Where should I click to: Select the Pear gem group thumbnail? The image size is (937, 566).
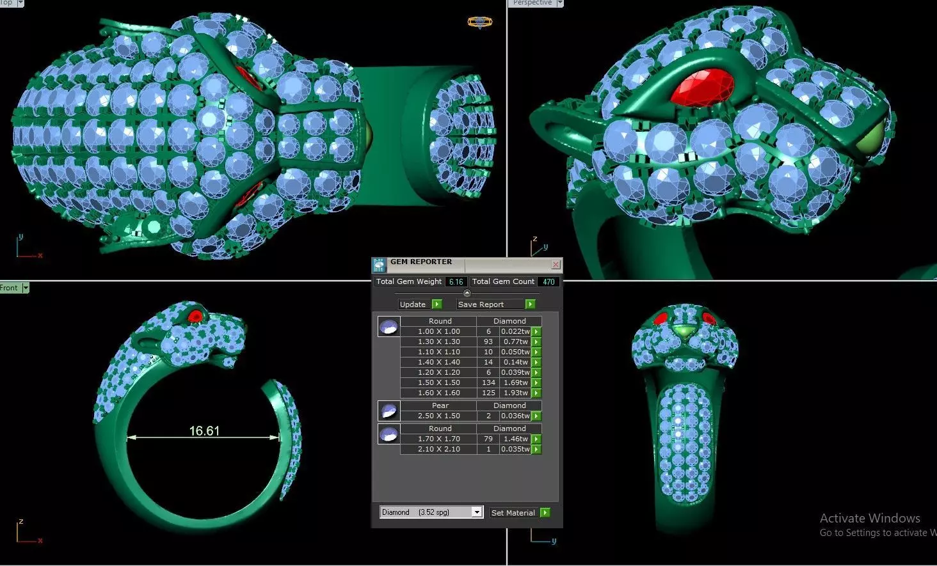point(388,411)
